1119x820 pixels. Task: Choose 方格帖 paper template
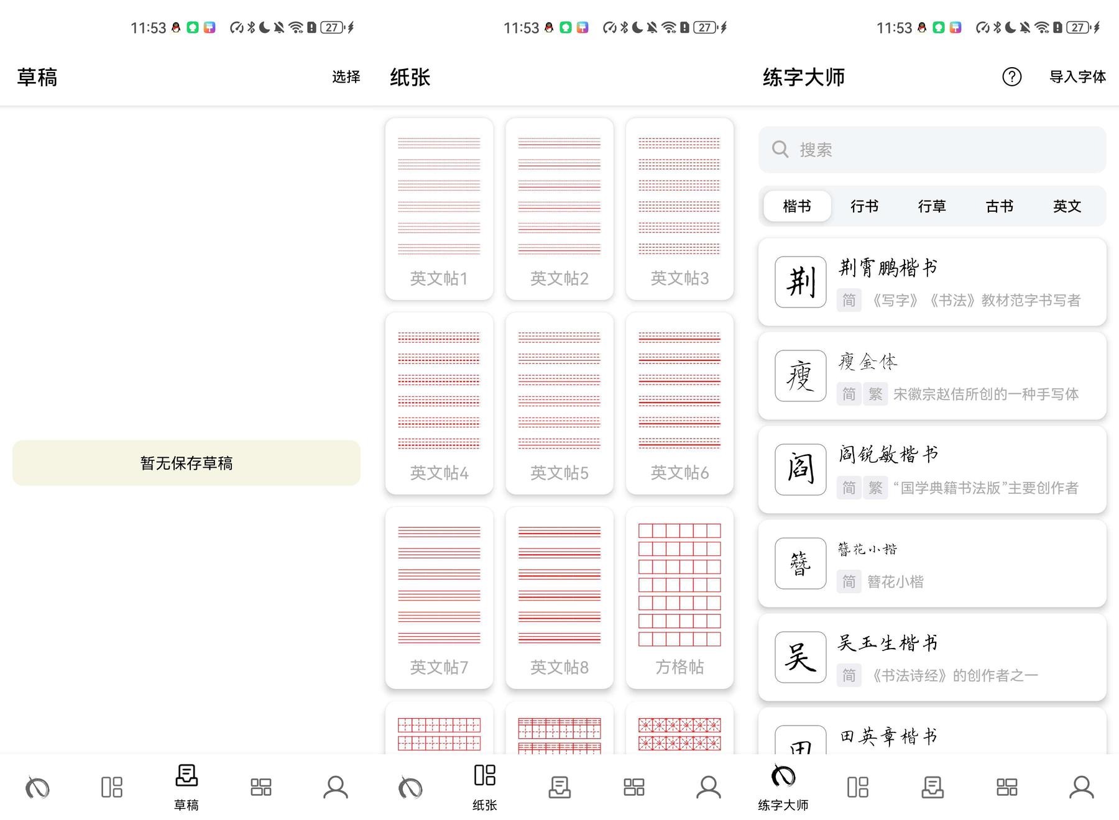pyautogui.click(x=679, y=598)
